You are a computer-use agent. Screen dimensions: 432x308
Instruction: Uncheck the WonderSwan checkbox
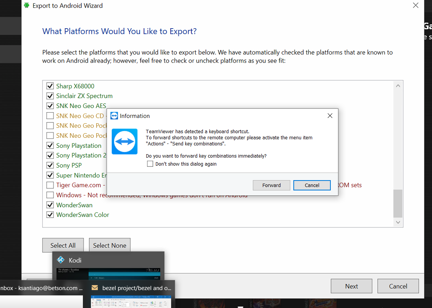pos(50,205)
